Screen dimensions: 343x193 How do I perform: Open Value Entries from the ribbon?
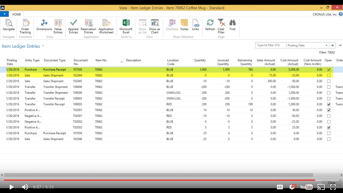58,26
